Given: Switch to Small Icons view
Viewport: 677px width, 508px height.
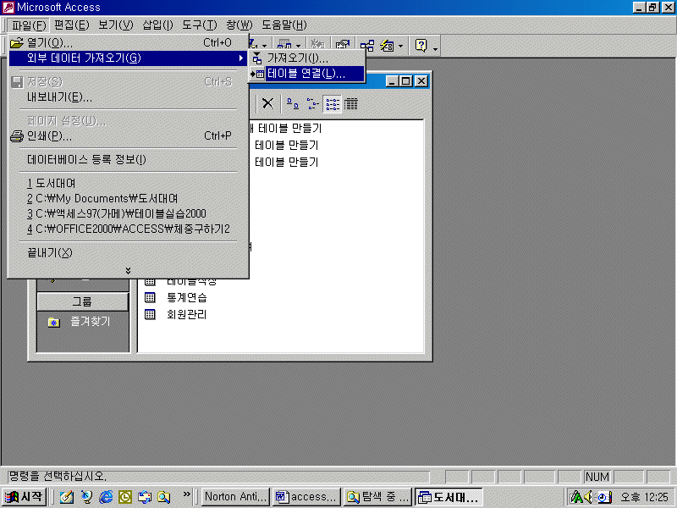Looking at the screenshot, I should click(312, 103).
